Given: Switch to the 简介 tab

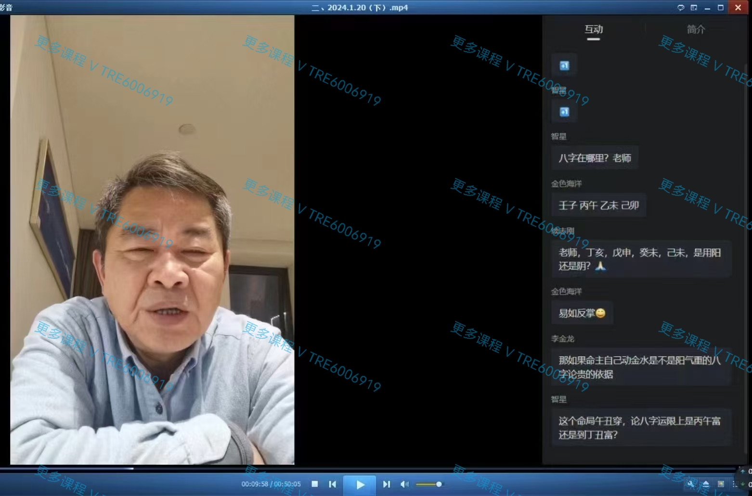Looking at the screenshot, I should click(x=696, y=29).
